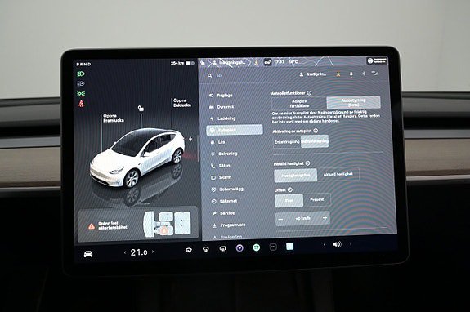Open Bluetooth settings icon
The height and width of the screenshot is (312, 470).
pyautogui.click(x=364, y=73)
